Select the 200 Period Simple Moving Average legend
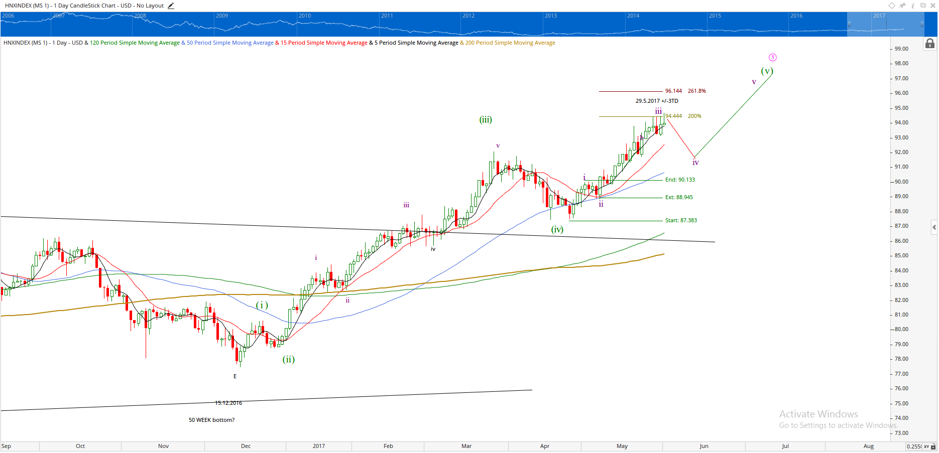 tap(510, 43)
